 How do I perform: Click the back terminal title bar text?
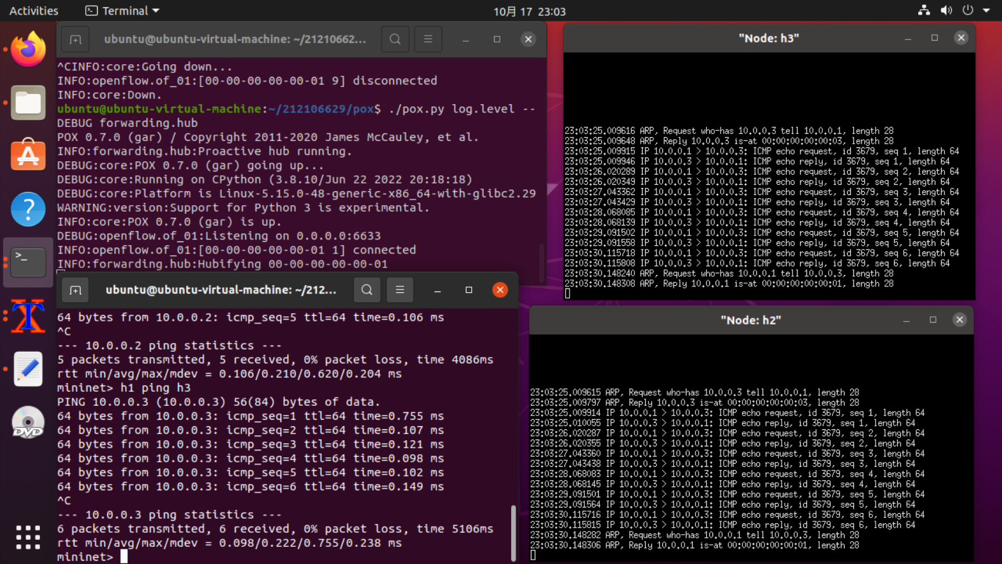tap(235, 39)
